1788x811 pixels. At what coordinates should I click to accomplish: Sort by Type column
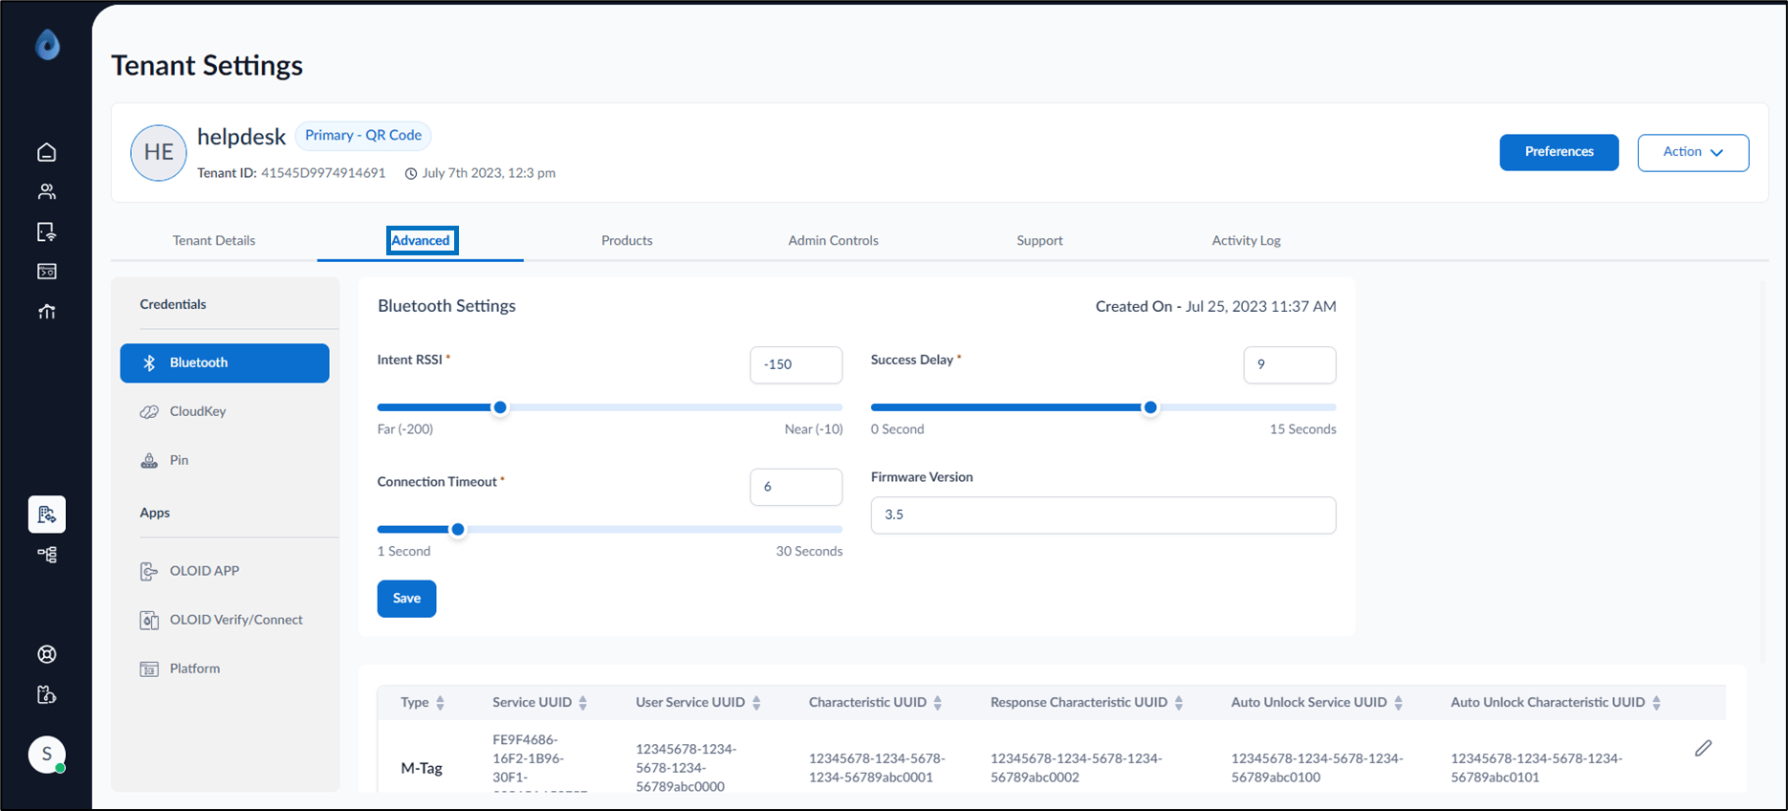(441, 703)
